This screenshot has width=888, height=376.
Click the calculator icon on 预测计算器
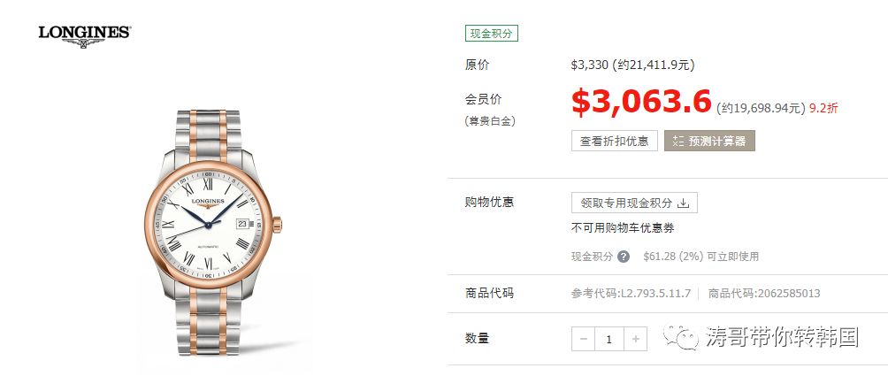point(677,141)
